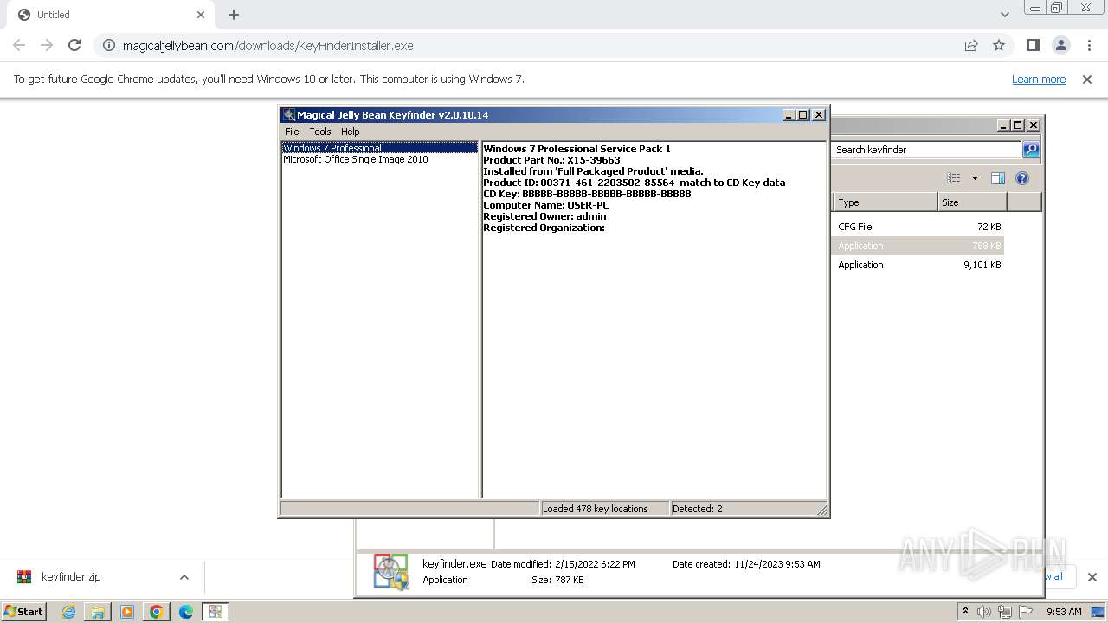The image size is (1108, 623).
Task: Click the Product ID line in details
Action: [x=634, y=183]
